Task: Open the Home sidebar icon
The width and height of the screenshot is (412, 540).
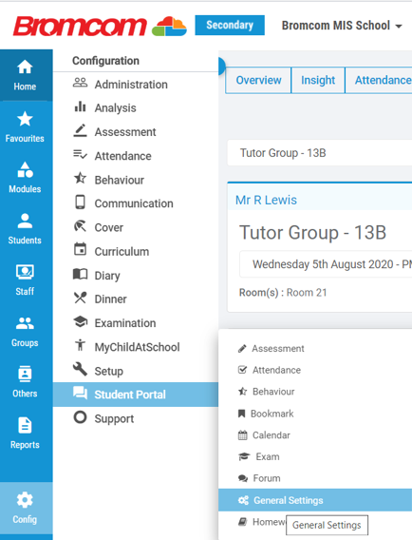Action: 25,67
